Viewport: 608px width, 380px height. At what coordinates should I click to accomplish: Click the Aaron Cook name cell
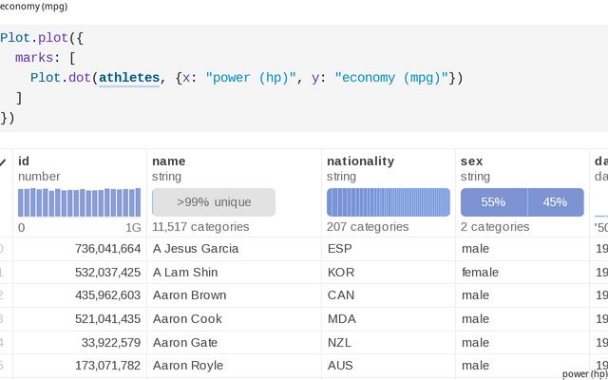coord(187,318)
